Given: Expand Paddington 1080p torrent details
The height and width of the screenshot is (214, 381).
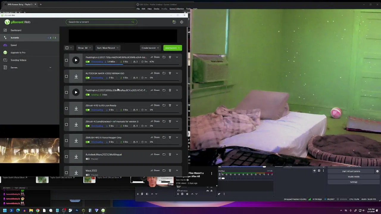Looking at the screenshot, I should (x=177, y=90).
